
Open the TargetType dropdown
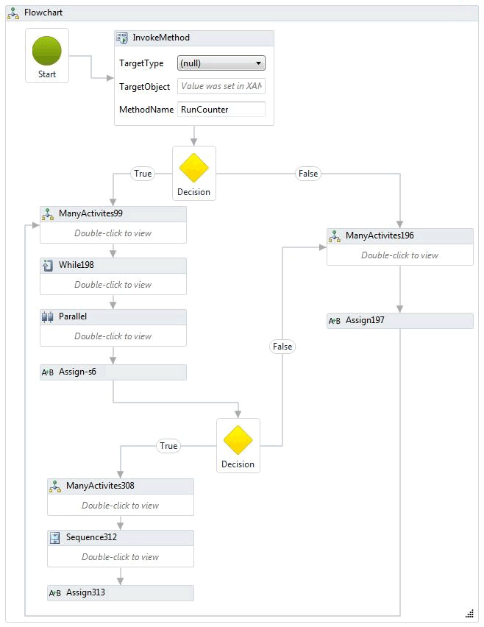click(x=260, y=63)
